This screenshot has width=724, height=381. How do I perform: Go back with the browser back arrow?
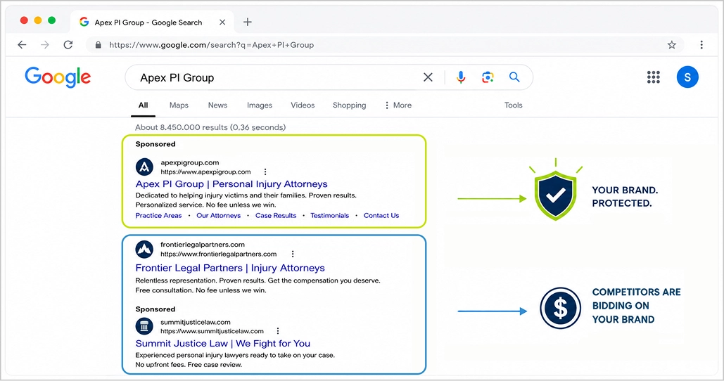22,45
